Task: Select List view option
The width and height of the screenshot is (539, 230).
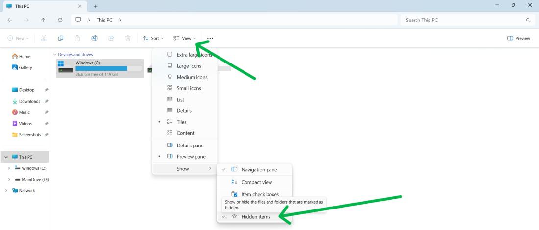Action: pyautogui.click(x=185, y=100)
